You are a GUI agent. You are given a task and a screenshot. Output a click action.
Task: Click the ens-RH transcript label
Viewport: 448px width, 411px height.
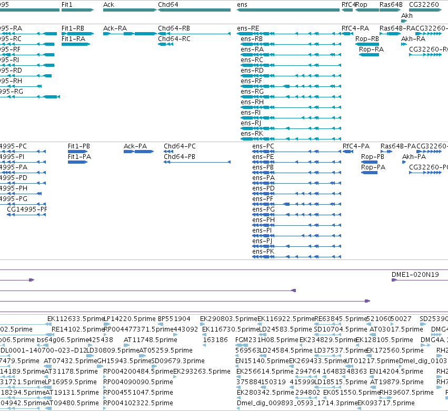click(x=252, y=102)
